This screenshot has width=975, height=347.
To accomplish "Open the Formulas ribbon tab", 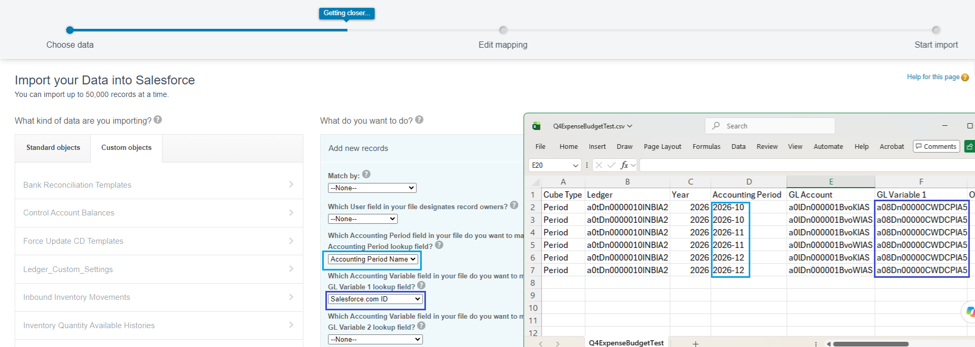I will point(706,147).
